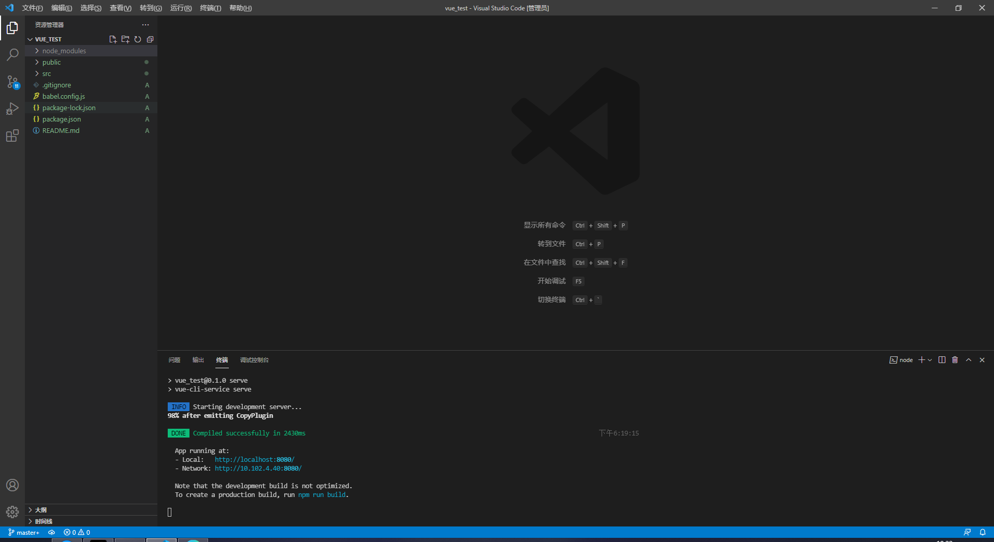This screenshot has width=994, height=542.
Task: Add a new terminal with plus icon
Action: tap(922, 360)
